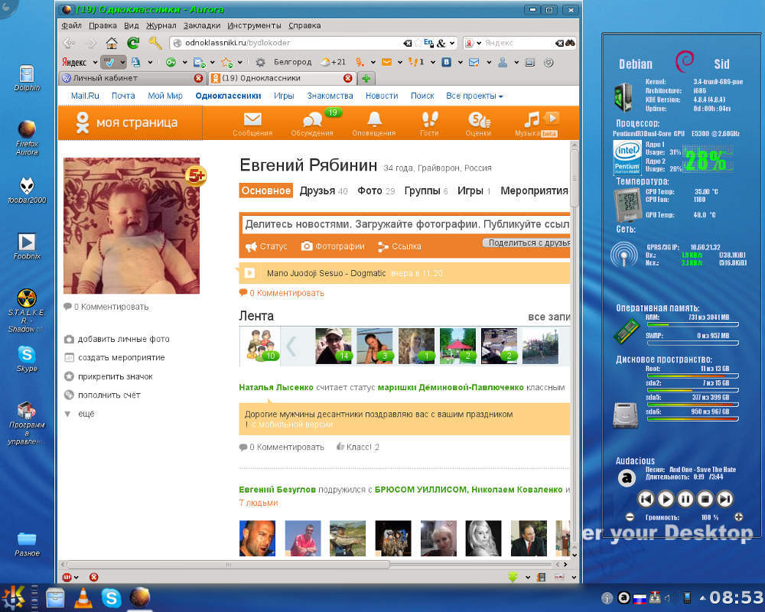Image resolution: width=765 pixels, height=612 pixels.
Task: Stop playback in Audacious widget
Action: click(x=705, y=499)
